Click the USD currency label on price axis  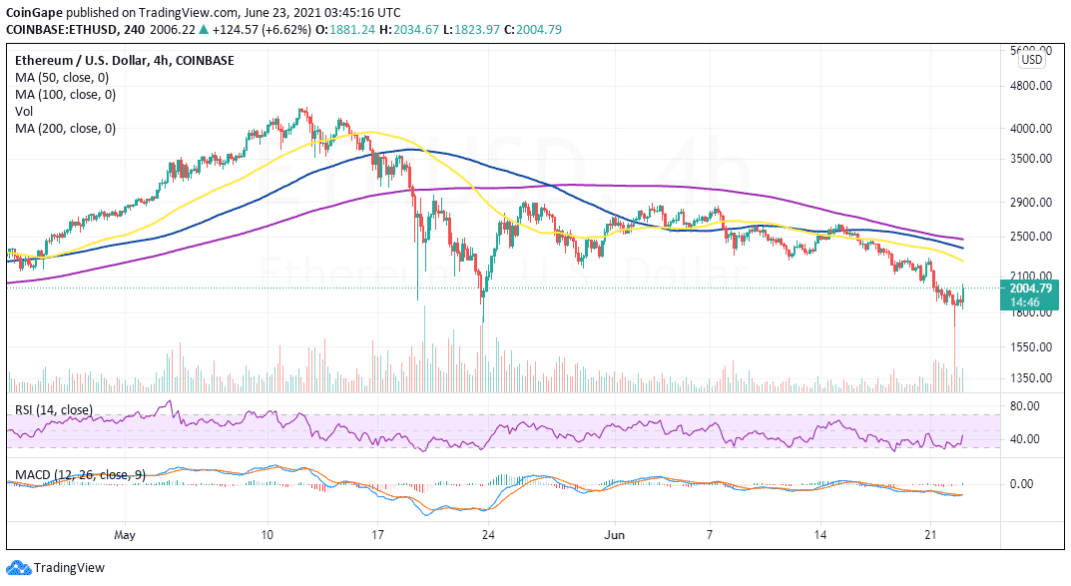[x=1031, y=59]
